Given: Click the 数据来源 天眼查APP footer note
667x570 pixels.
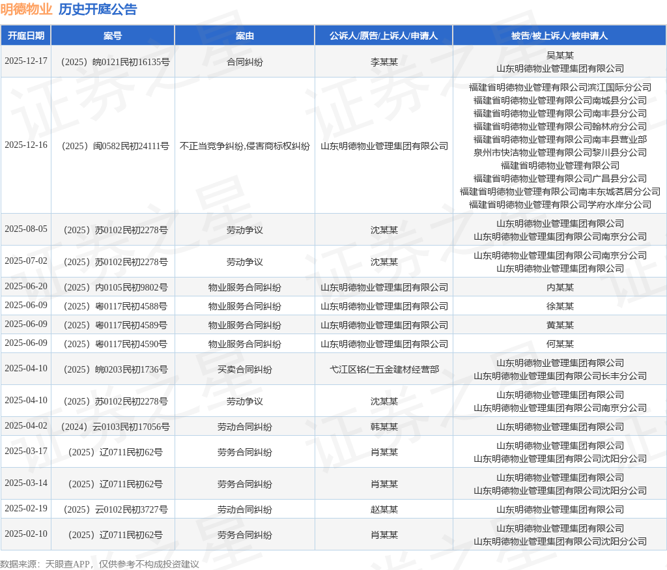Looking at the screenshot, I should tap(99, 564).
